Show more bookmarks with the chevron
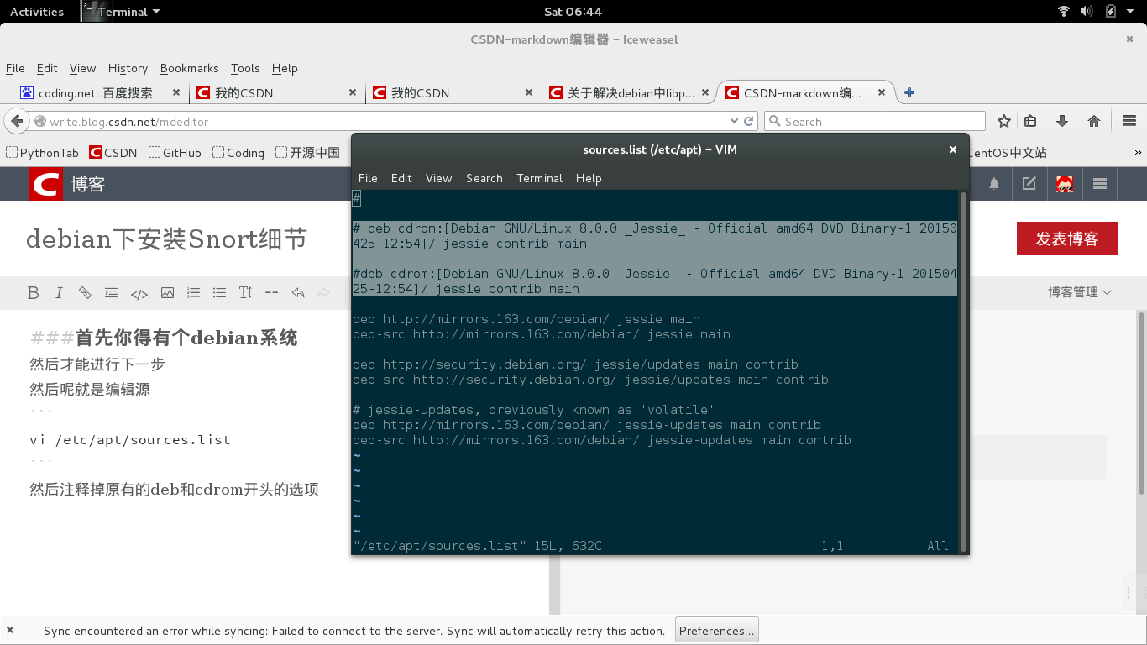Viewport: 1147px width, 645px height. [1139, 153]
